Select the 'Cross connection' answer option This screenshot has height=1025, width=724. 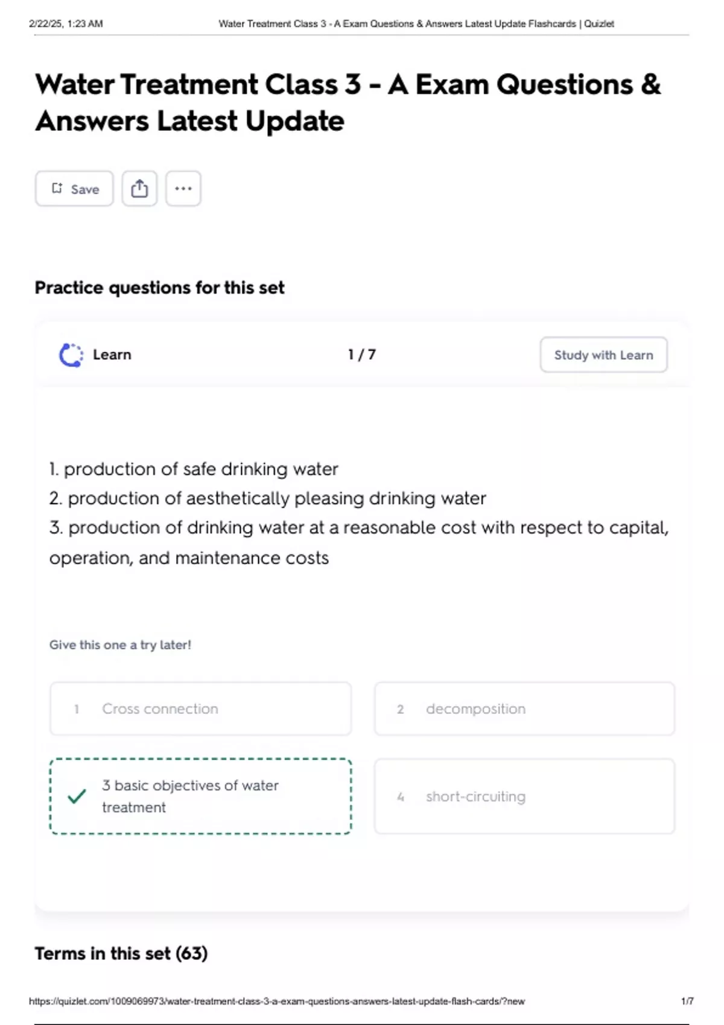[200, 708]
